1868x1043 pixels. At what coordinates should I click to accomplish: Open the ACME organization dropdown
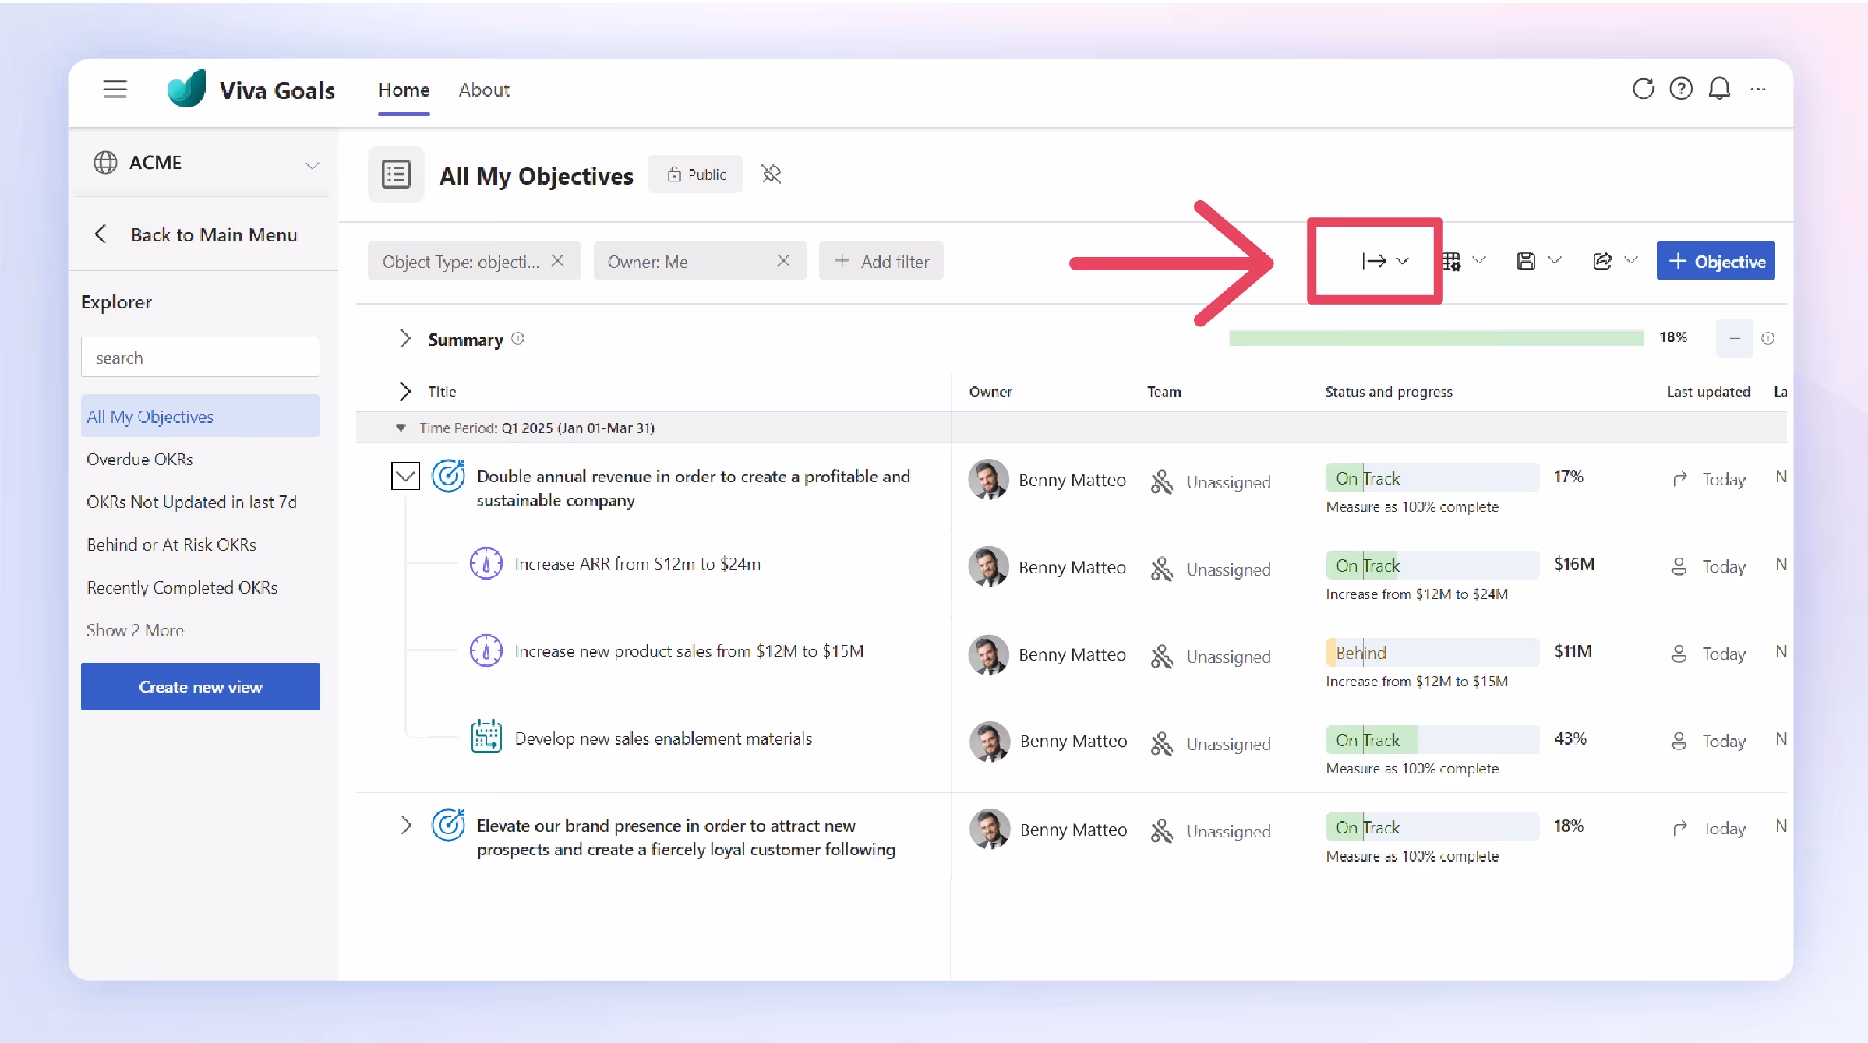(x=312, y=165)
